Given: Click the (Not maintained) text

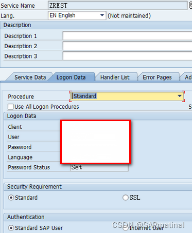Looking at the screenshot, I should pos(129,16).
